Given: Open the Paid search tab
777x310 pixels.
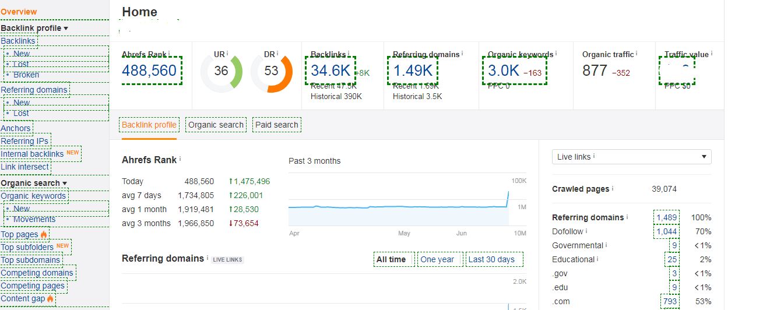Looking at the screenshot, I should coord(277,125).
